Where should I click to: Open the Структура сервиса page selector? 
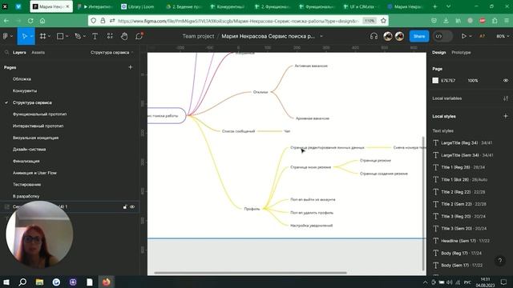pyautogui.click(x=112, y=52)
